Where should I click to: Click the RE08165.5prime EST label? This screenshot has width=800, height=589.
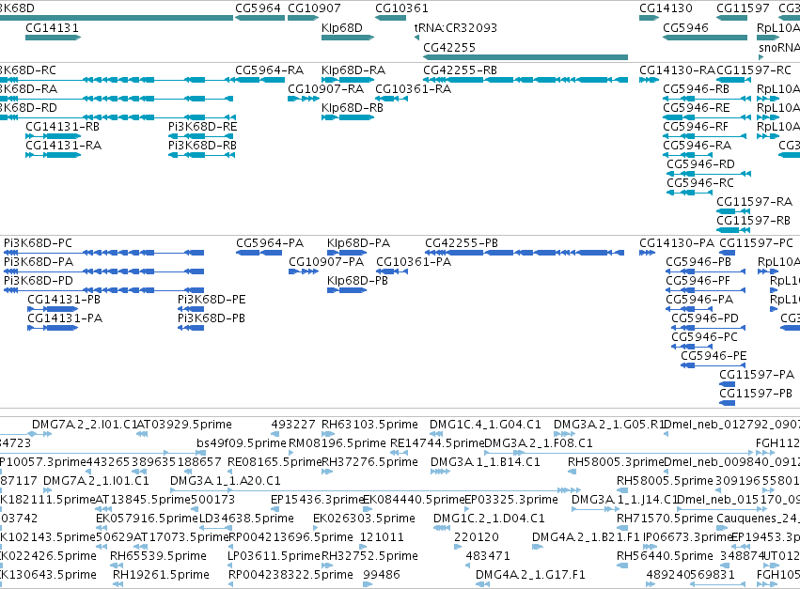click(275, 462)
